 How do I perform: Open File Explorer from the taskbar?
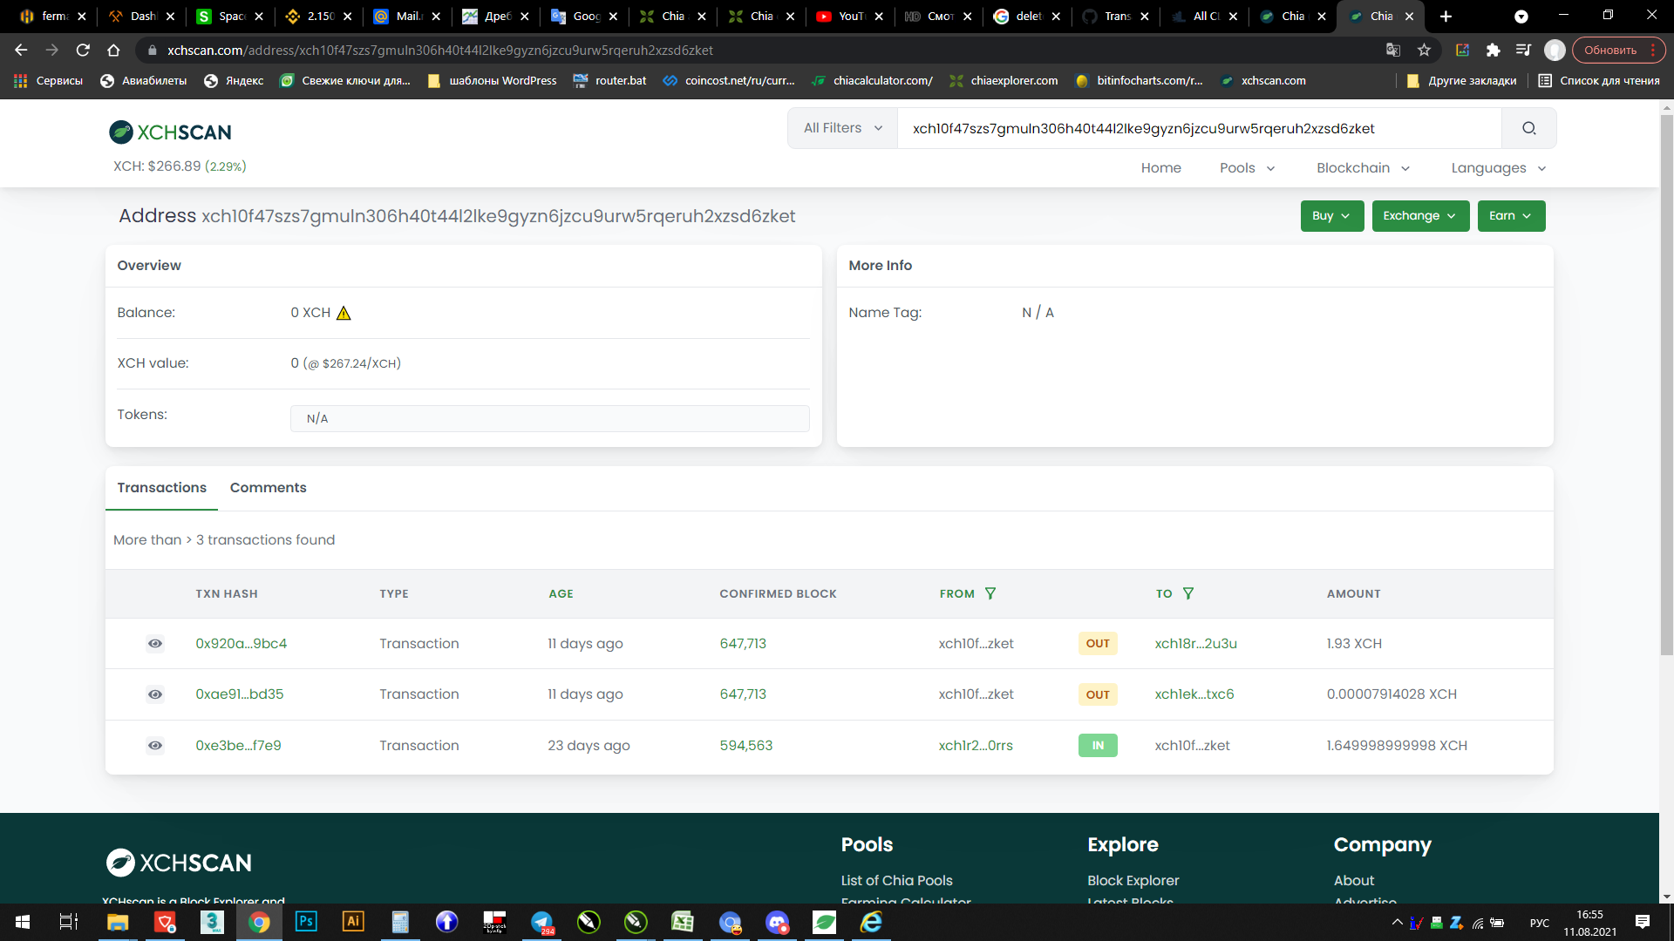click(x=118, y=922)
